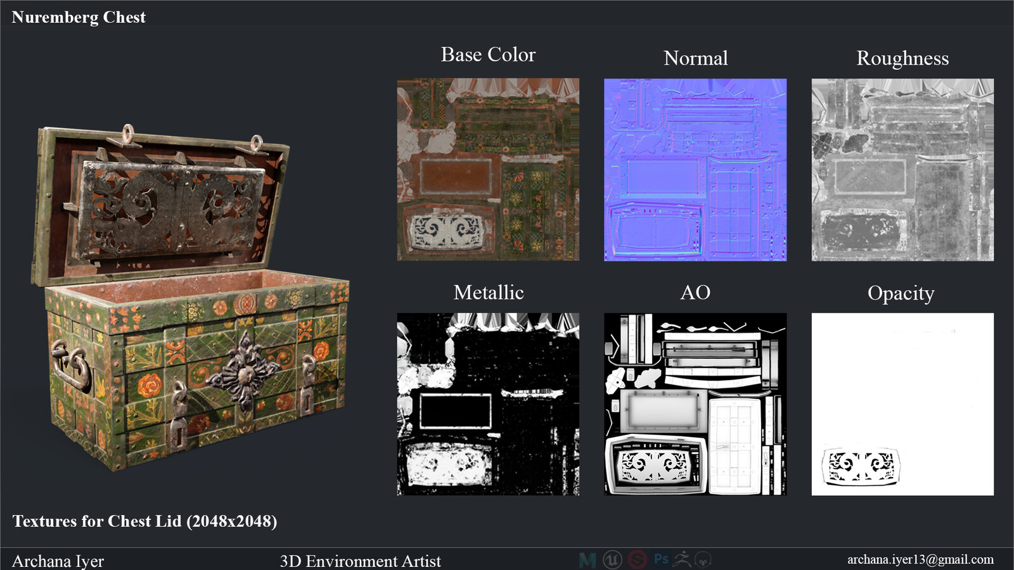View the Normal map thumbnail
Screen dimensions: 1014x570
(x=695, y=169)
